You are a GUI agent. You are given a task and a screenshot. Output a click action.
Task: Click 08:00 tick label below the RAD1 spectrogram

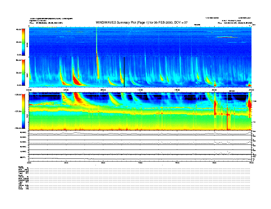[x=103, y=90]
